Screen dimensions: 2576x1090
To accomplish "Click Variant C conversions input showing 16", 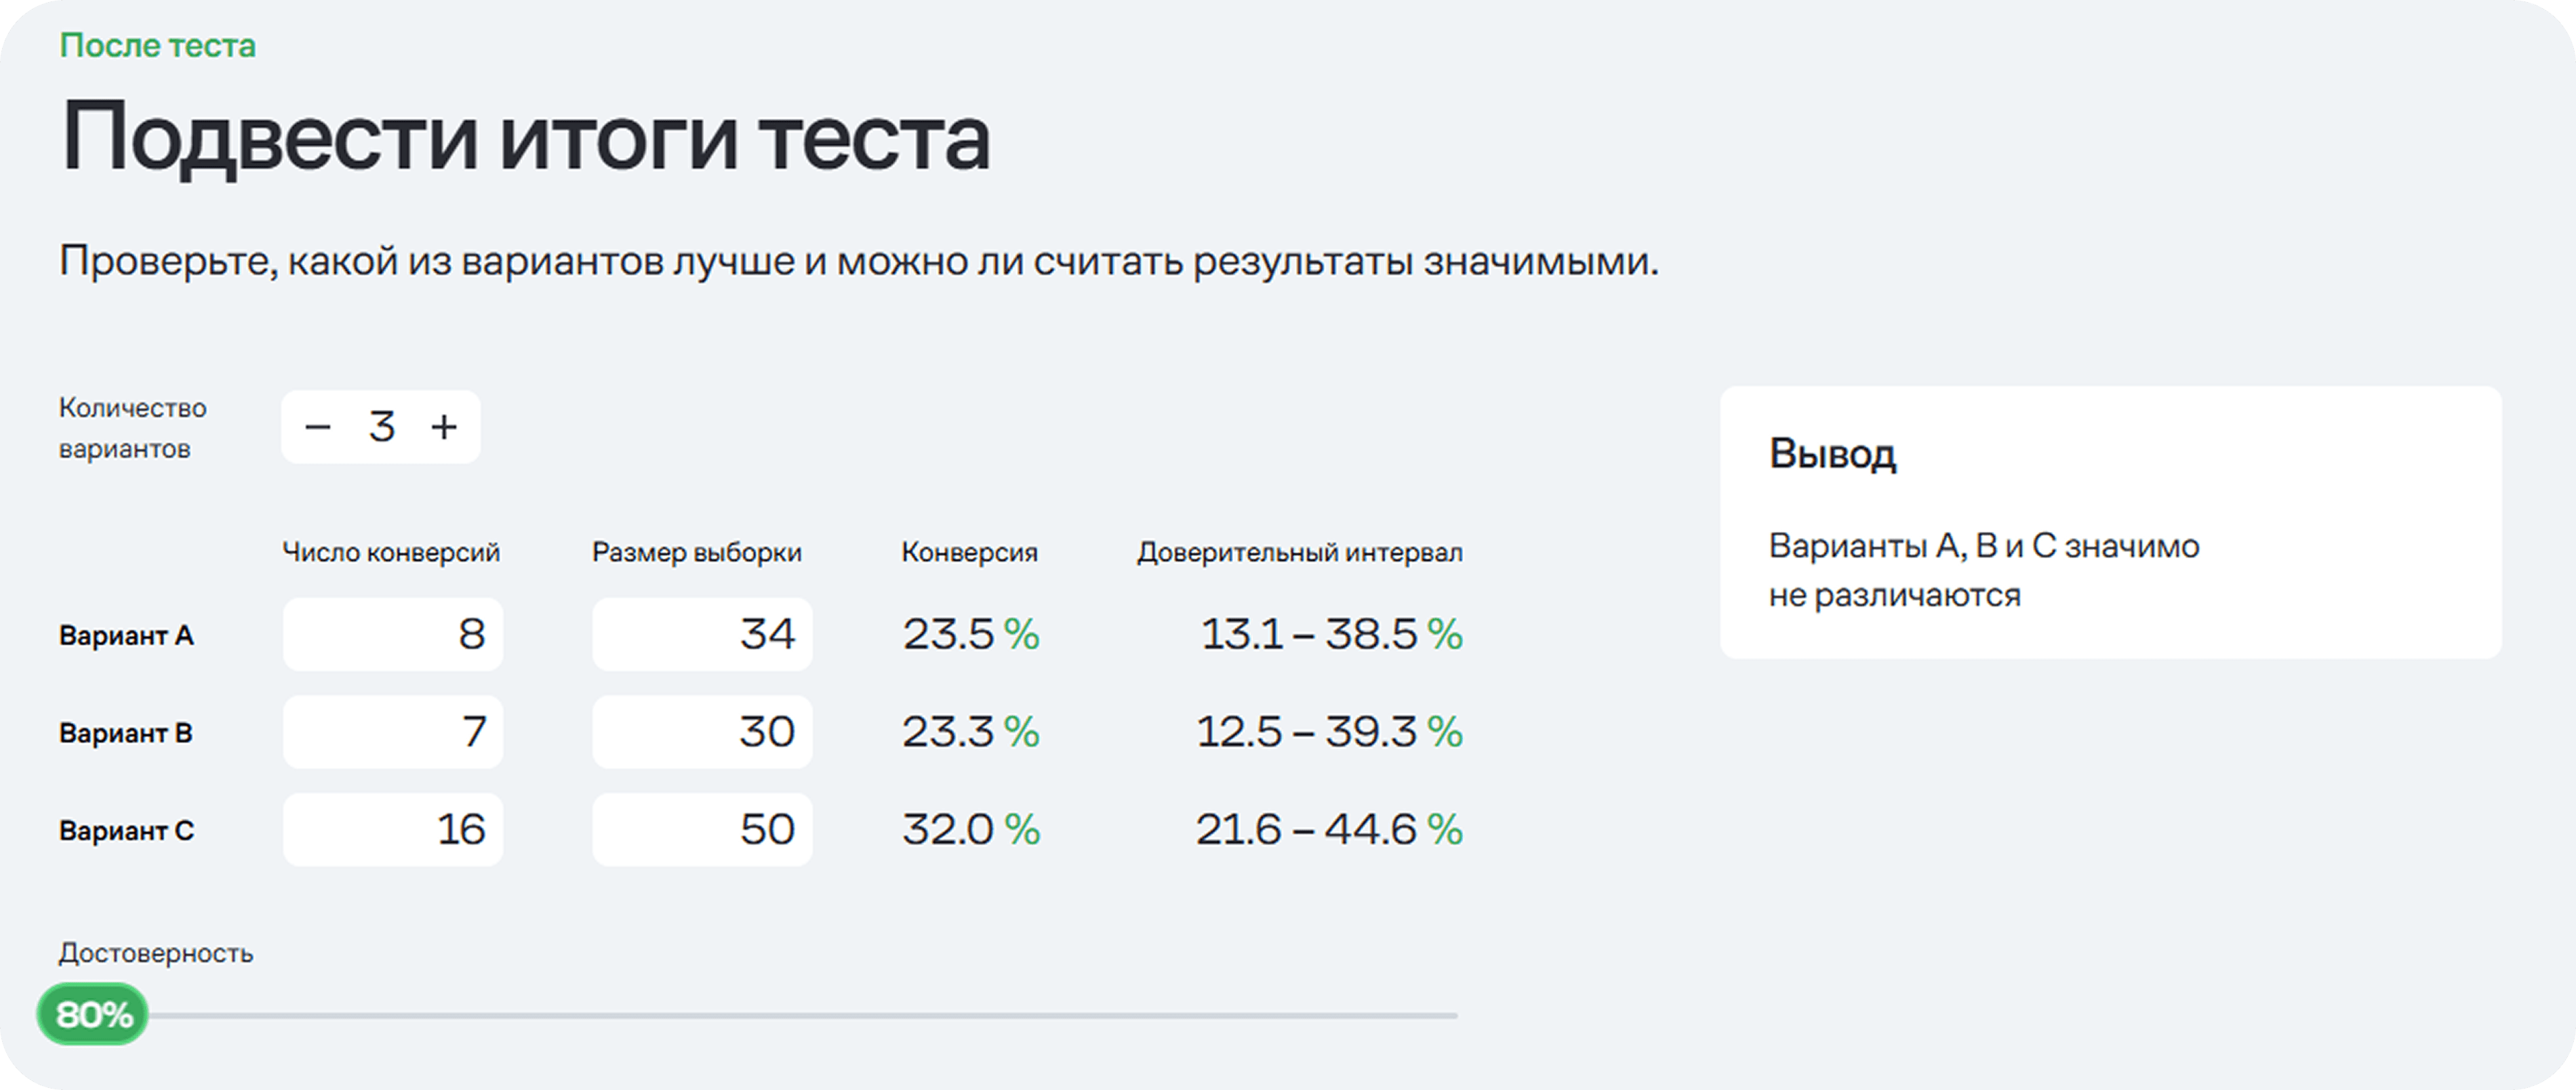I will 393,829.
